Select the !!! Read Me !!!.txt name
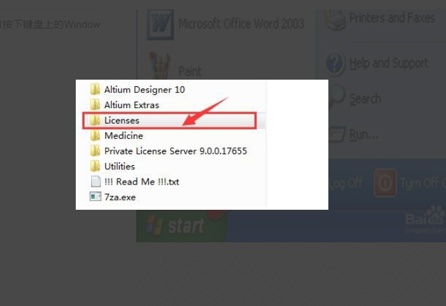Viewport: 446px width, 306px height. (142, 182)
